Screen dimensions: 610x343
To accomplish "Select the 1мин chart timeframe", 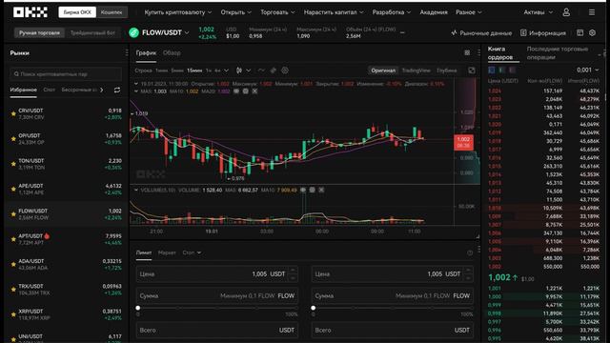I will click(161, 71).
